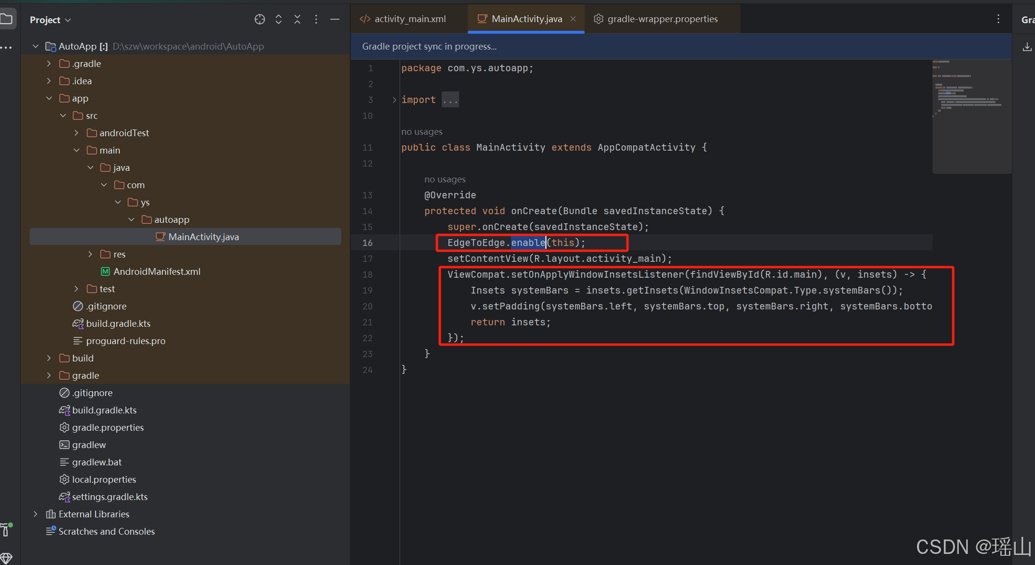Expand External Libraries node
The width and height of the screenshot is (1035, 565).
[x=35, y=514]
